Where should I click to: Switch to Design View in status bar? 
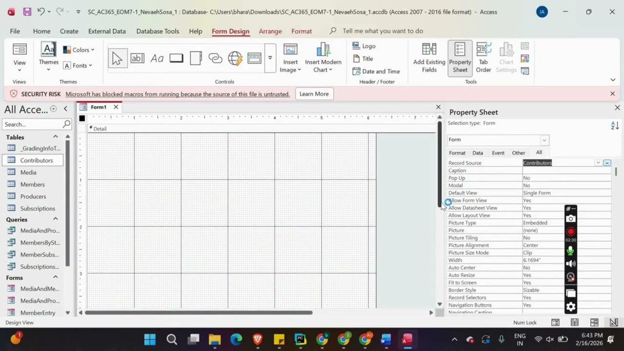[614, 322]
